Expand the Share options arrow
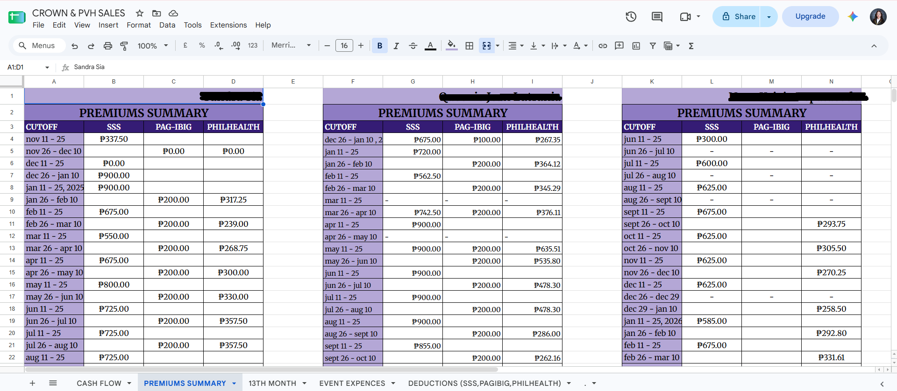897x391 pixels. point(769,17)
